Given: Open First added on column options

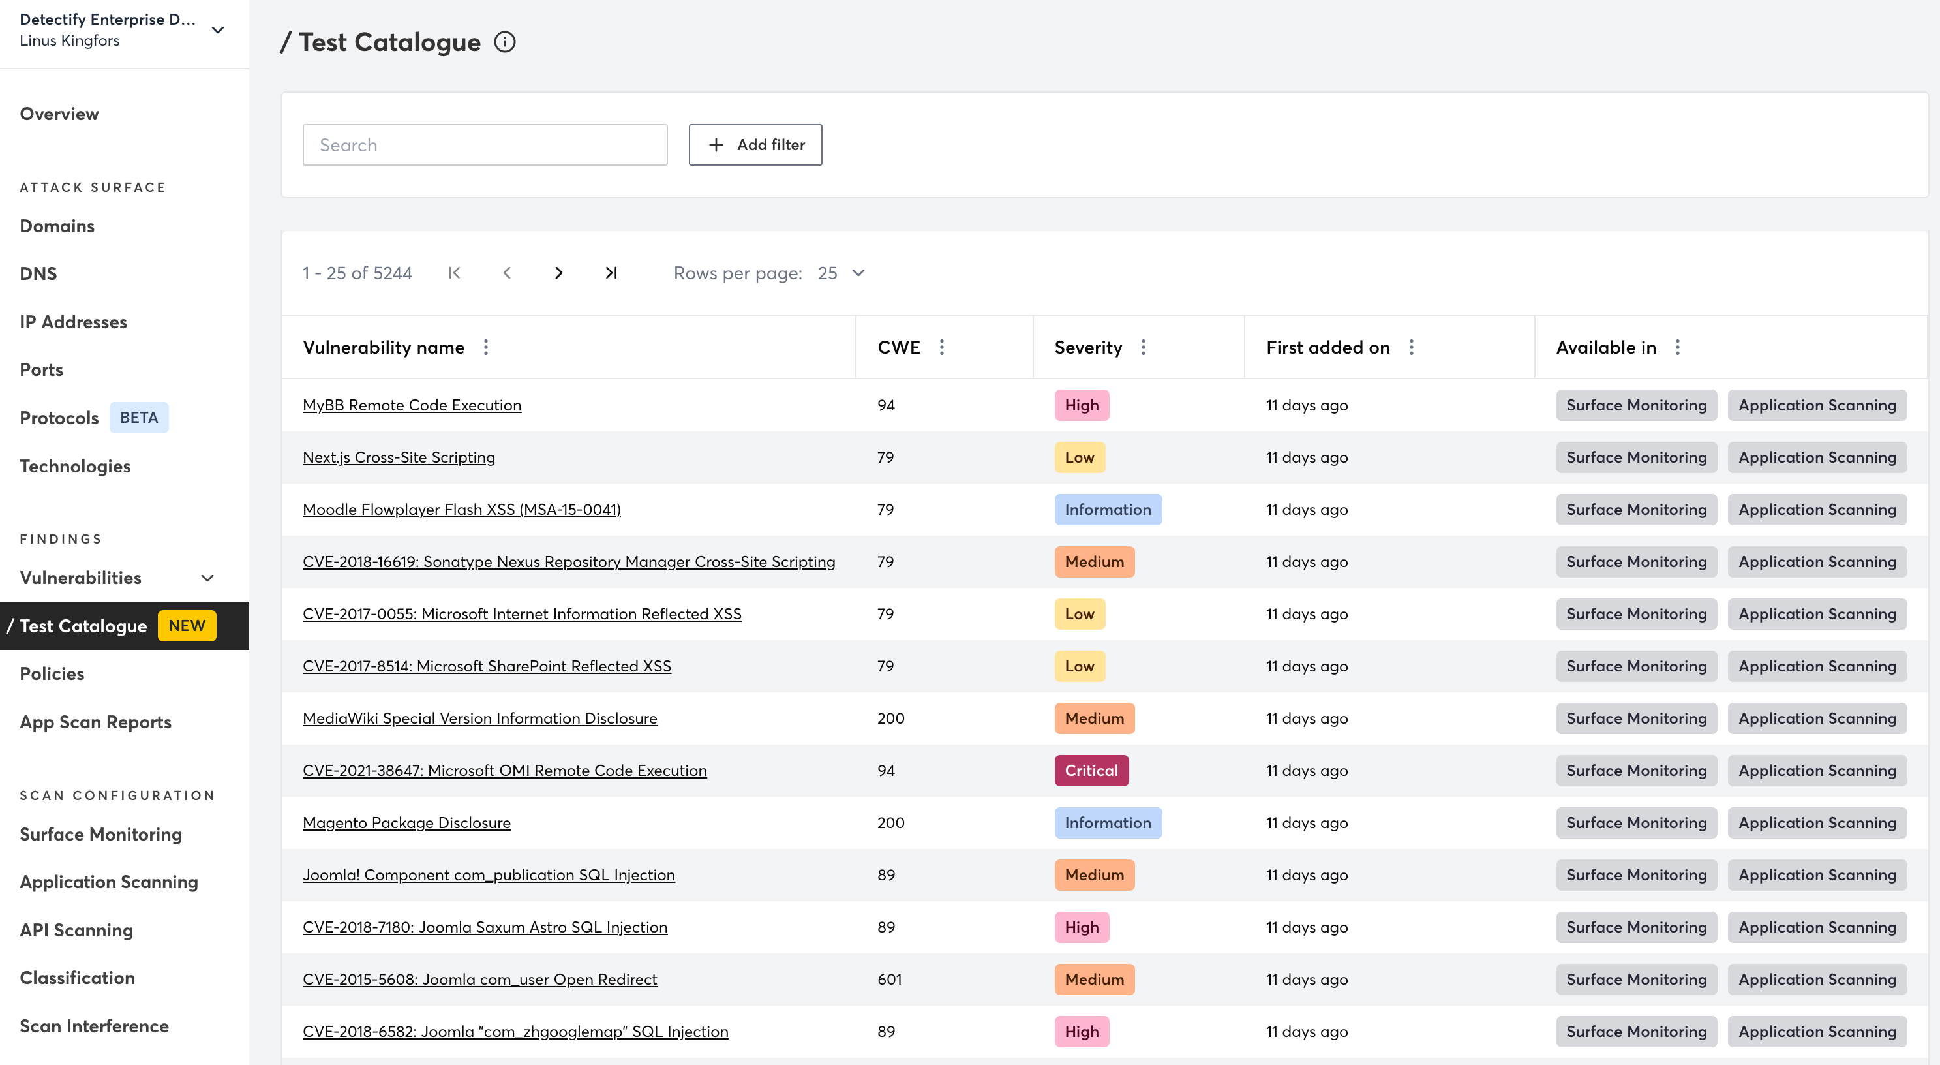Looking at the screenshot, I should click(x=1412, y=347).
